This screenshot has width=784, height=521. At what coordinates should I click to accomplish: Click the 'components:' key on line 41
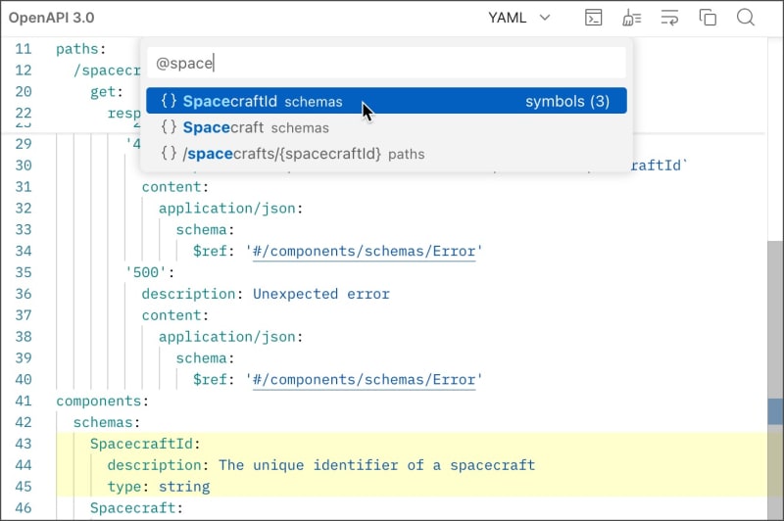[x=103, y=401]
